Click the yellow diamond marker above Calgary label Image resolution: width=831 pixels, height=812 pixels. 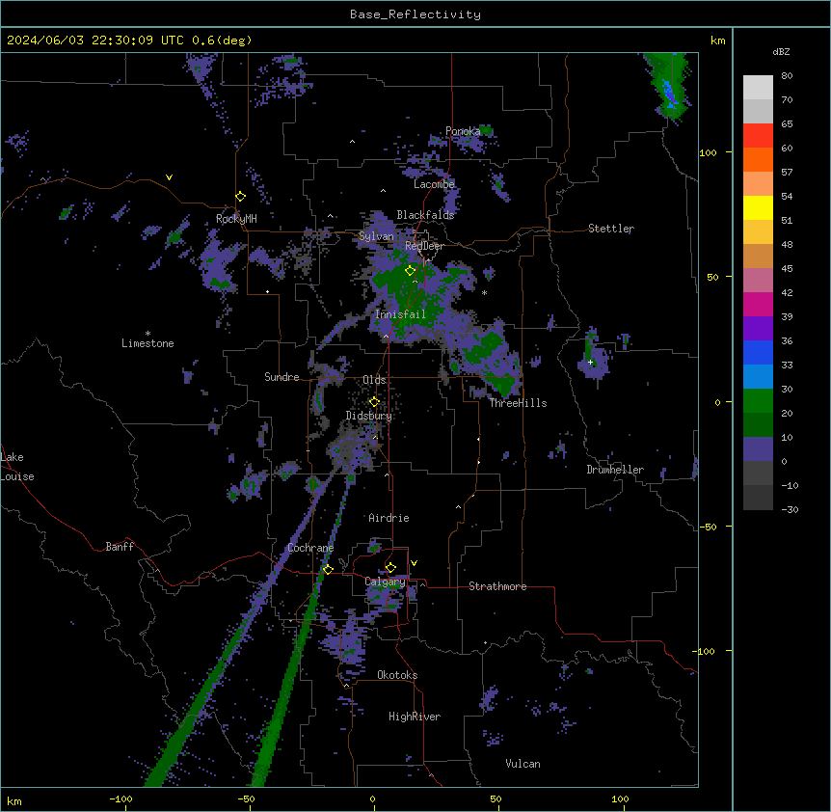[x=390, y=568]
